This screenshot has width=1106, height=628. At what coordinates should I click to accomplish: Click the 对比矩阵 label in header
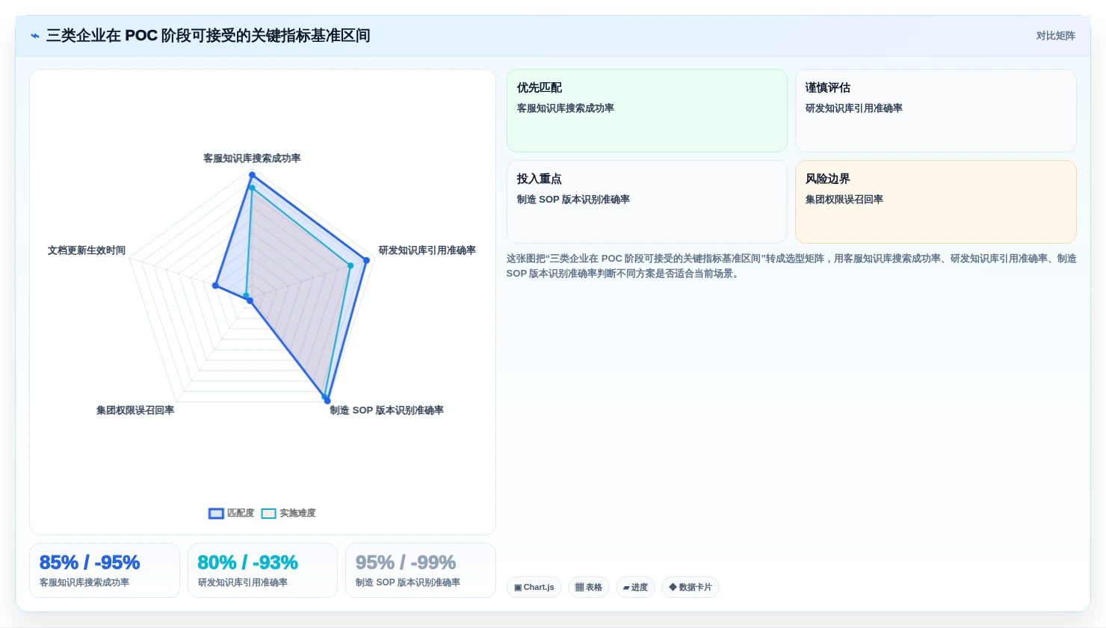pyautogui.click(x=1055, y=36)
